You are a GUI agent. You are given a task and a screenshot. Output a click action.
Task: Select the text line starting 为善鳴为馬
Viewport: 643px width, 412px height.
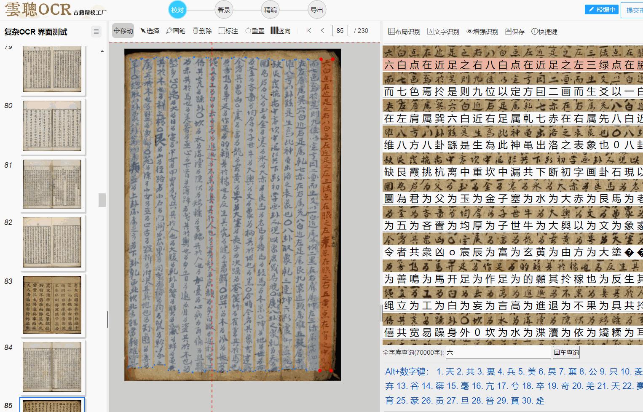click(x=513, y=279)
